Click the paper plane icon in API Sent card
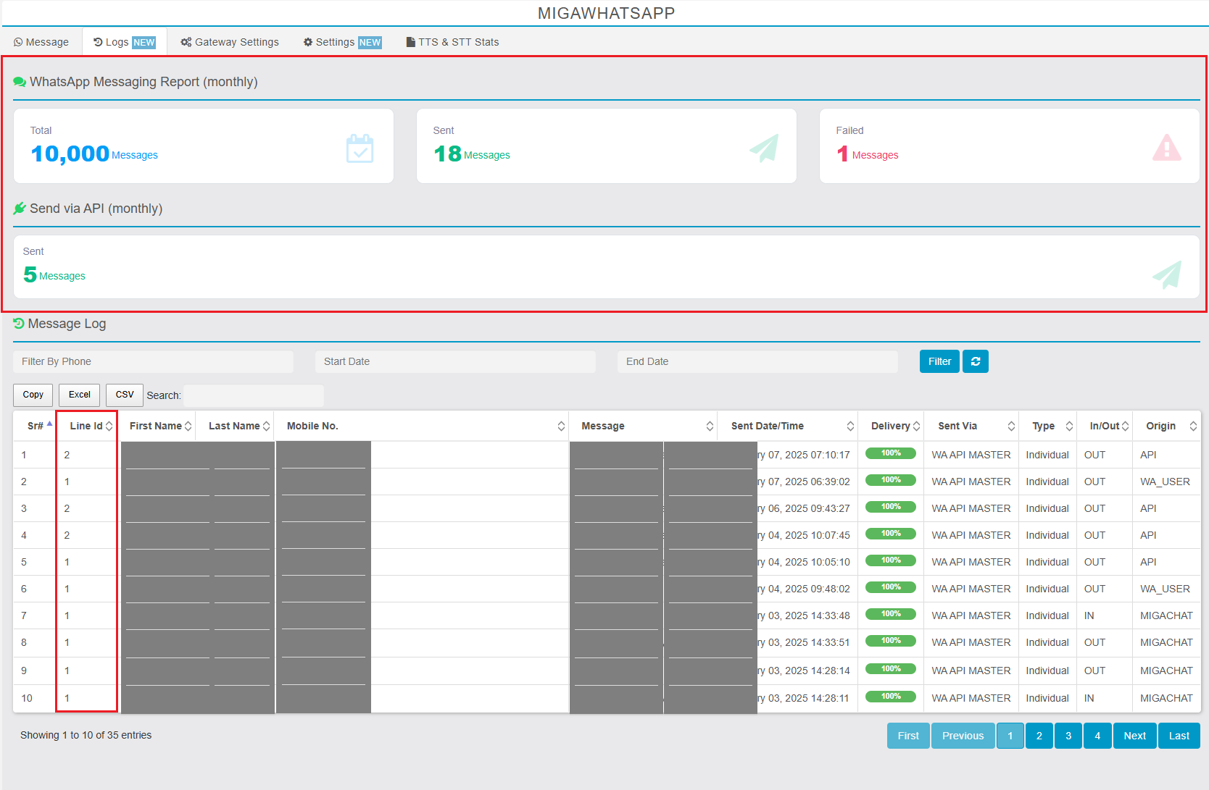Screen dimensions: 1209x790 click(1166, 274)
